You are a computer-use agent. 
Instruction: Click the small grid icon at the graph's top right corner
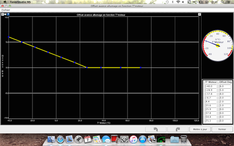(199, 14)
